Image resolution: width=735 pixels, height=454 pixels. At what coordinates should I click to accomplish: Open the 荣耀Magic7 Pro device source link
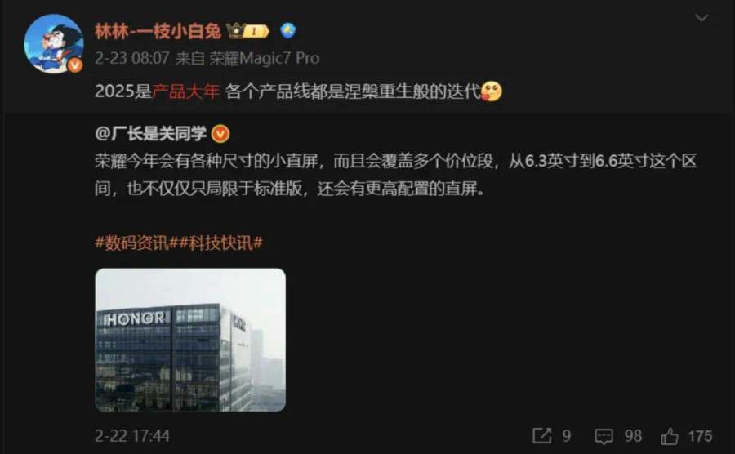point(265,58)
